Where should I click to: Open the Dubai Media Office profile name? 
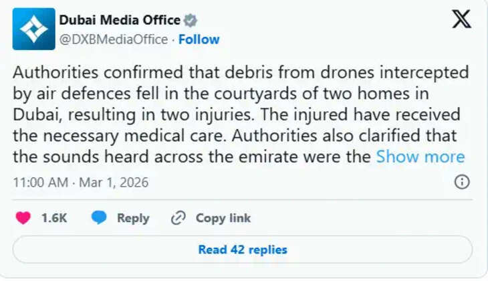point(120,20)
